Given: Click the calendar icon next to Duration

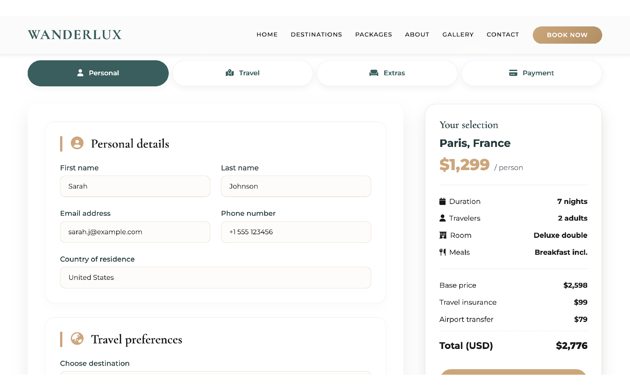Looking at the screenshot, I should pyautogui.click(x=442, y=201).
